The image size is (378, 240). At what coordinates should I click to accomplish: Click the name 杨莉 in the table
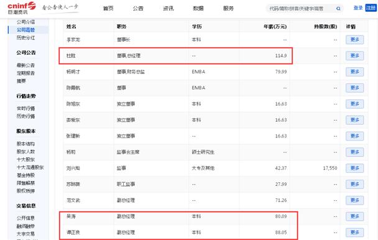pyautogui.click(x=71, y=152)
